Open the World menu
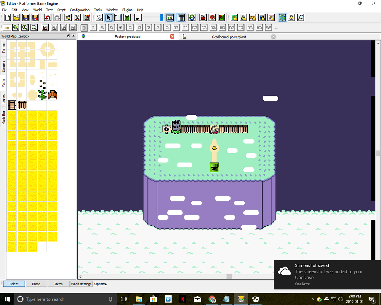The width and height of the screenshot is (381, 305). 37,10
